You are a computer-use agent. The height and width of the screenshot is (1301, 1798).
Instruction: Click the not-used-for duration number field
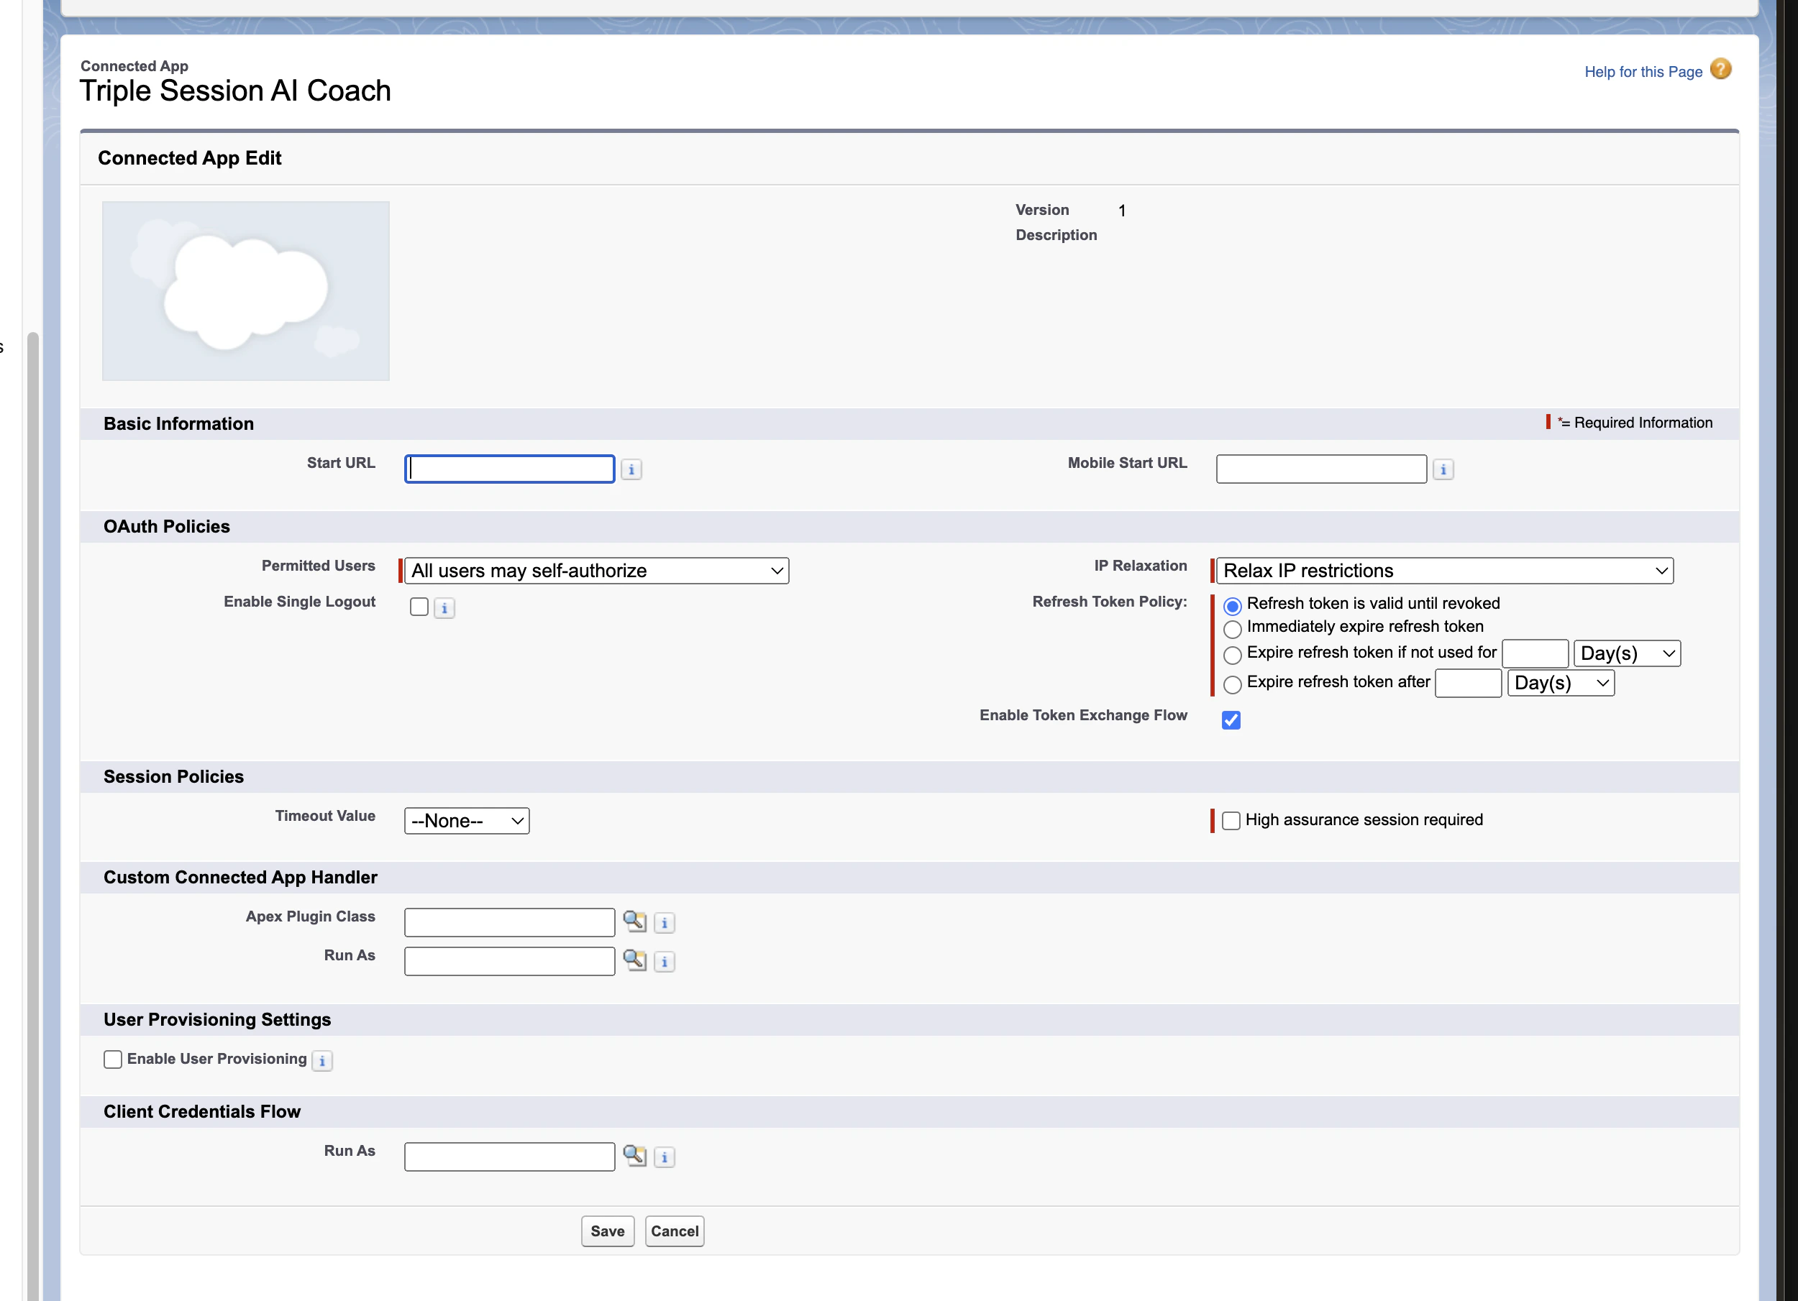click(x=1535, y=653)
